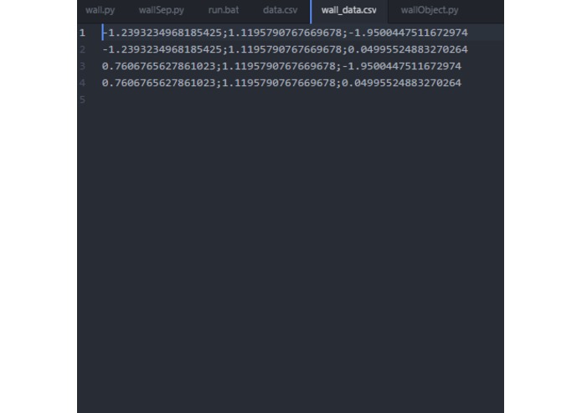Click -1.9500447511672974 value on line 3
This screenshot has width=582, height=413.
[402, 66]
